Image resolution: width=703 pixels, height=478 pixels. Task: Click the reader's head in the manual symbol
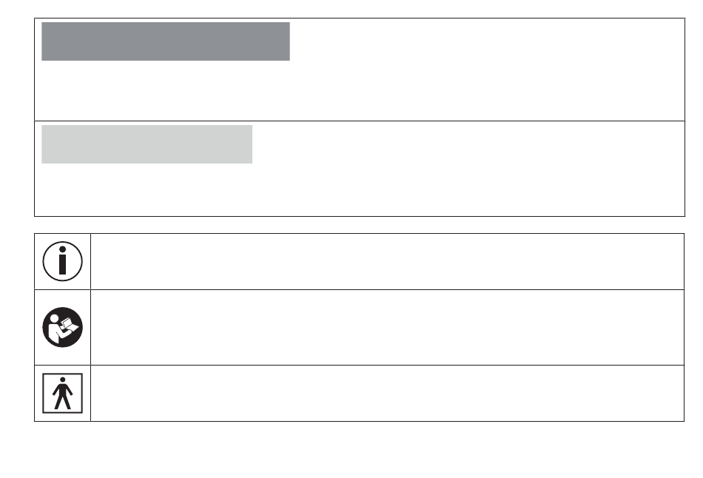54,318
